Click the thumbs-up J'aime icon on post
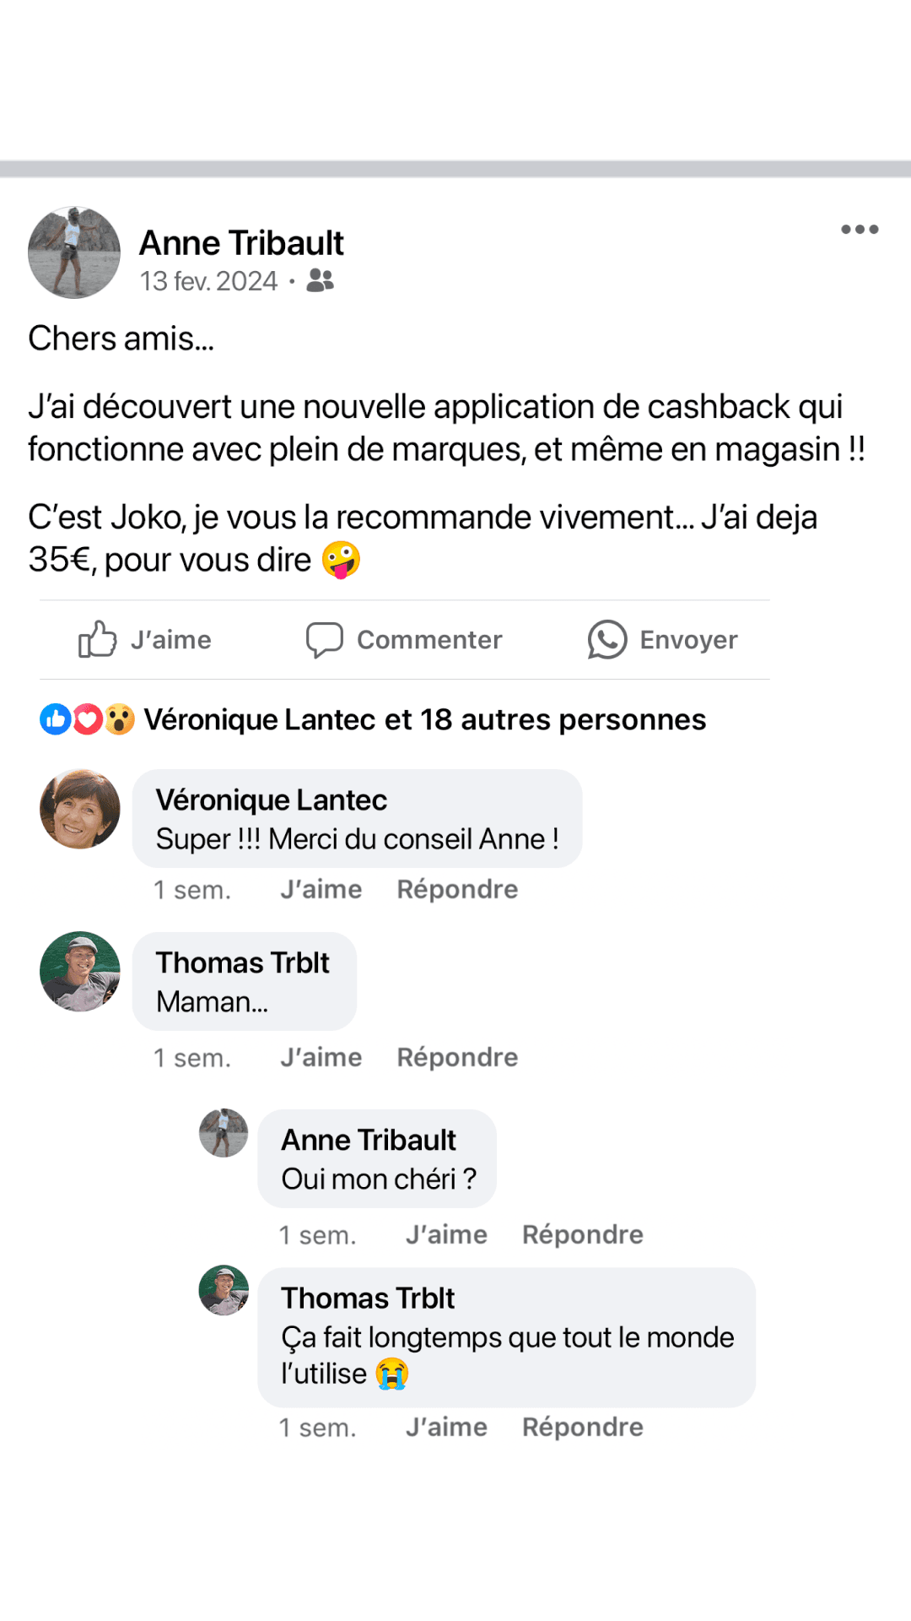 (x=97, y=639)
